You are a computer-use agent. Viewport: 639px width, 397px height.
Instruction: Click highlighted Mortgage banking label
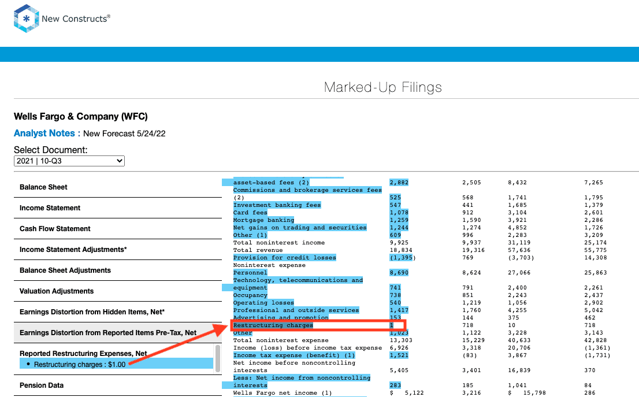[x=263, y=220]
